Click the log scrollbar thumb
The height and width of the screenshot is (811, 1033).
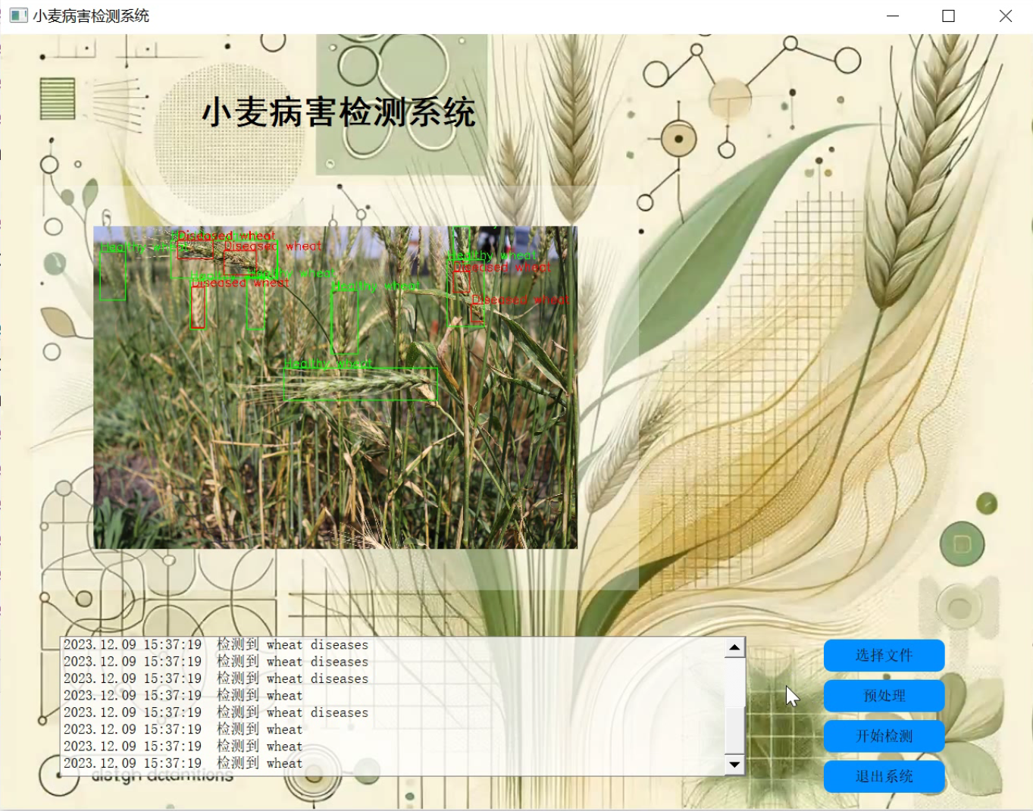pos(734,730)
